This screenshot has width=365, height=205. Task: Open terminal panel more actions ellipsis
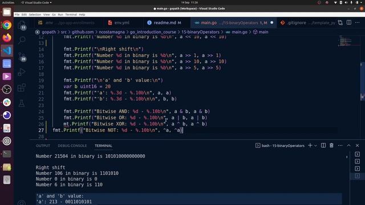(340, 146)
